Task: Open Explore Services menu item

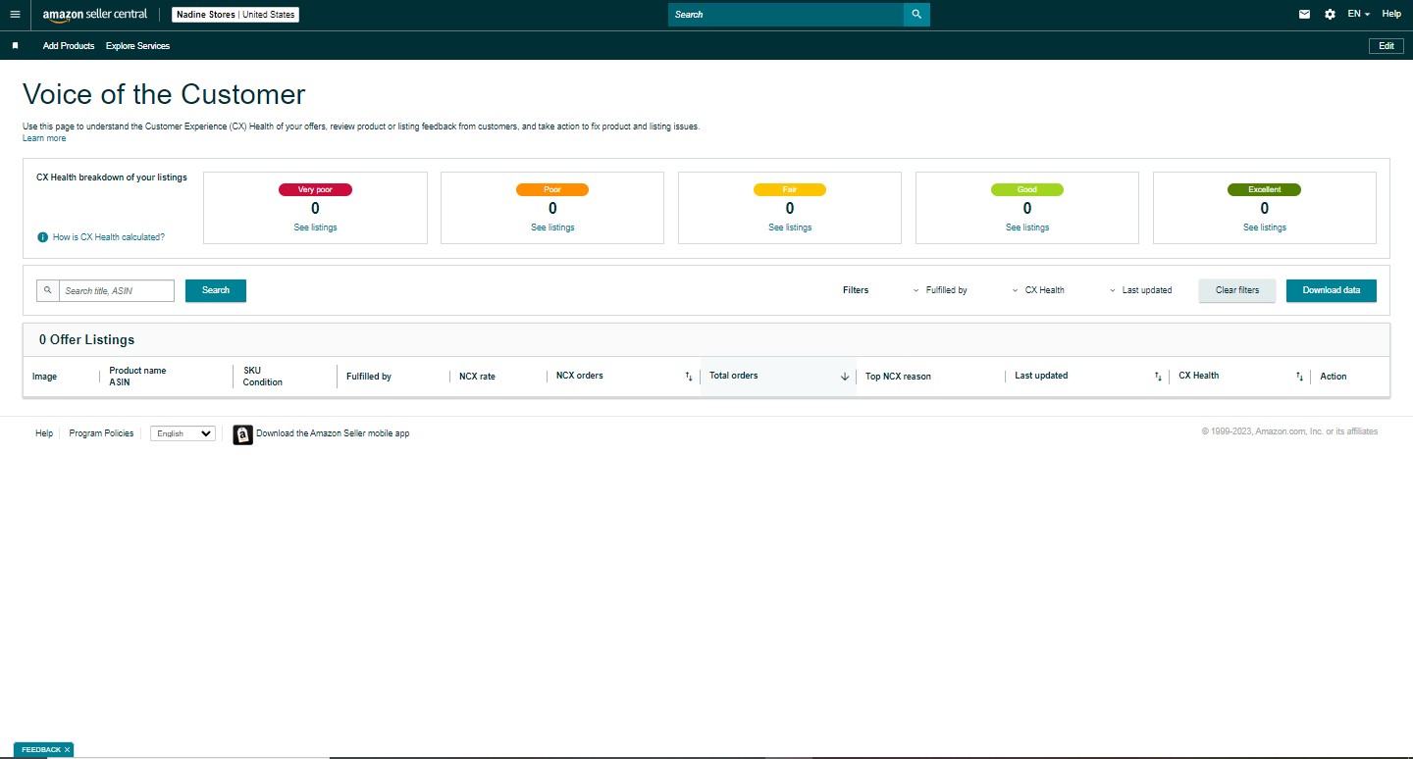Action: pyautogui.click(x=137, y=46)
